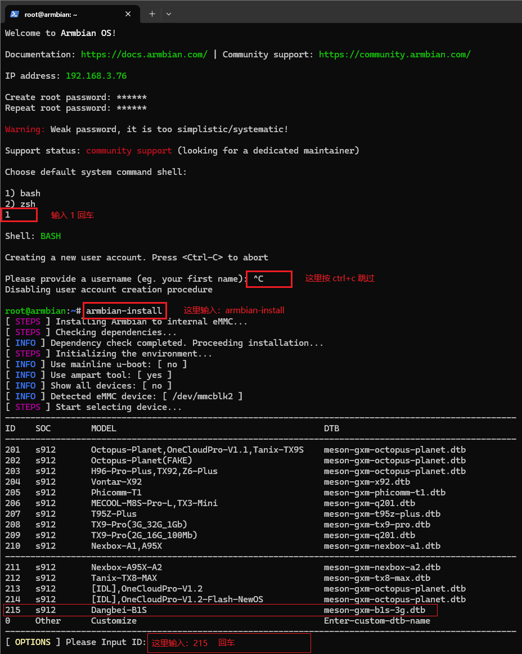Click the ^C text after username prompt
522x654 pixels.
(259, 278)
